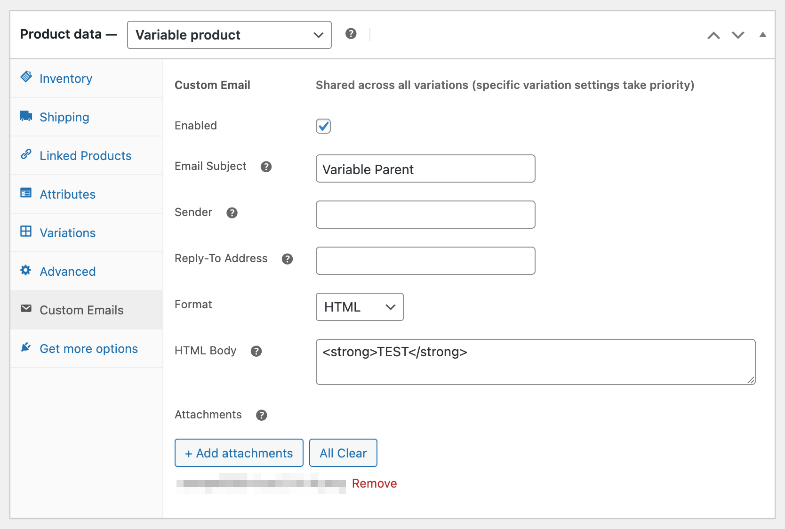Collapse the Product data panel with triangle toggle
This screenshot has width=785, height=529.
coord(762,35)
